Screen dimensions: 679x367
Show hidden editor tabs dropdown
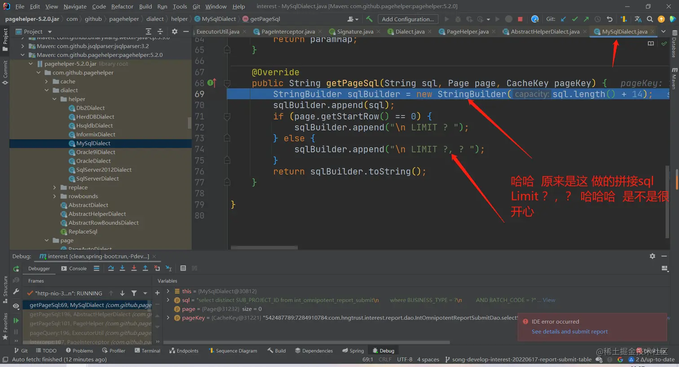tap(663, 31)
